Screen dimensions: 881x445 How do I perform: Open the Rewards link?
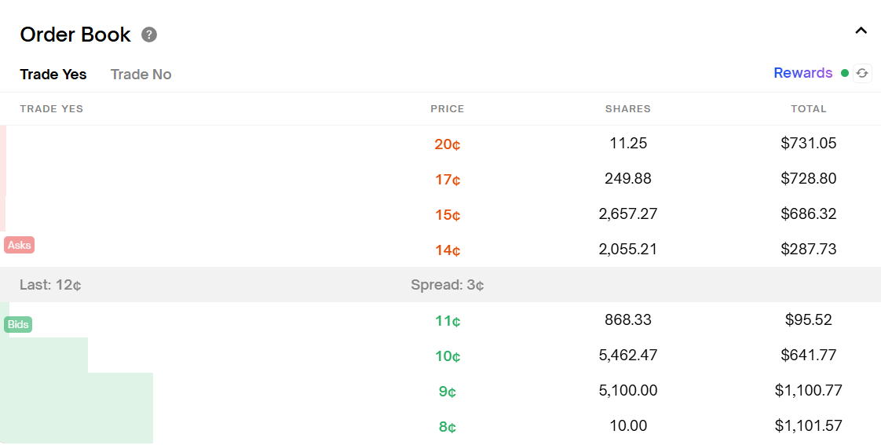tap(802, 73)
